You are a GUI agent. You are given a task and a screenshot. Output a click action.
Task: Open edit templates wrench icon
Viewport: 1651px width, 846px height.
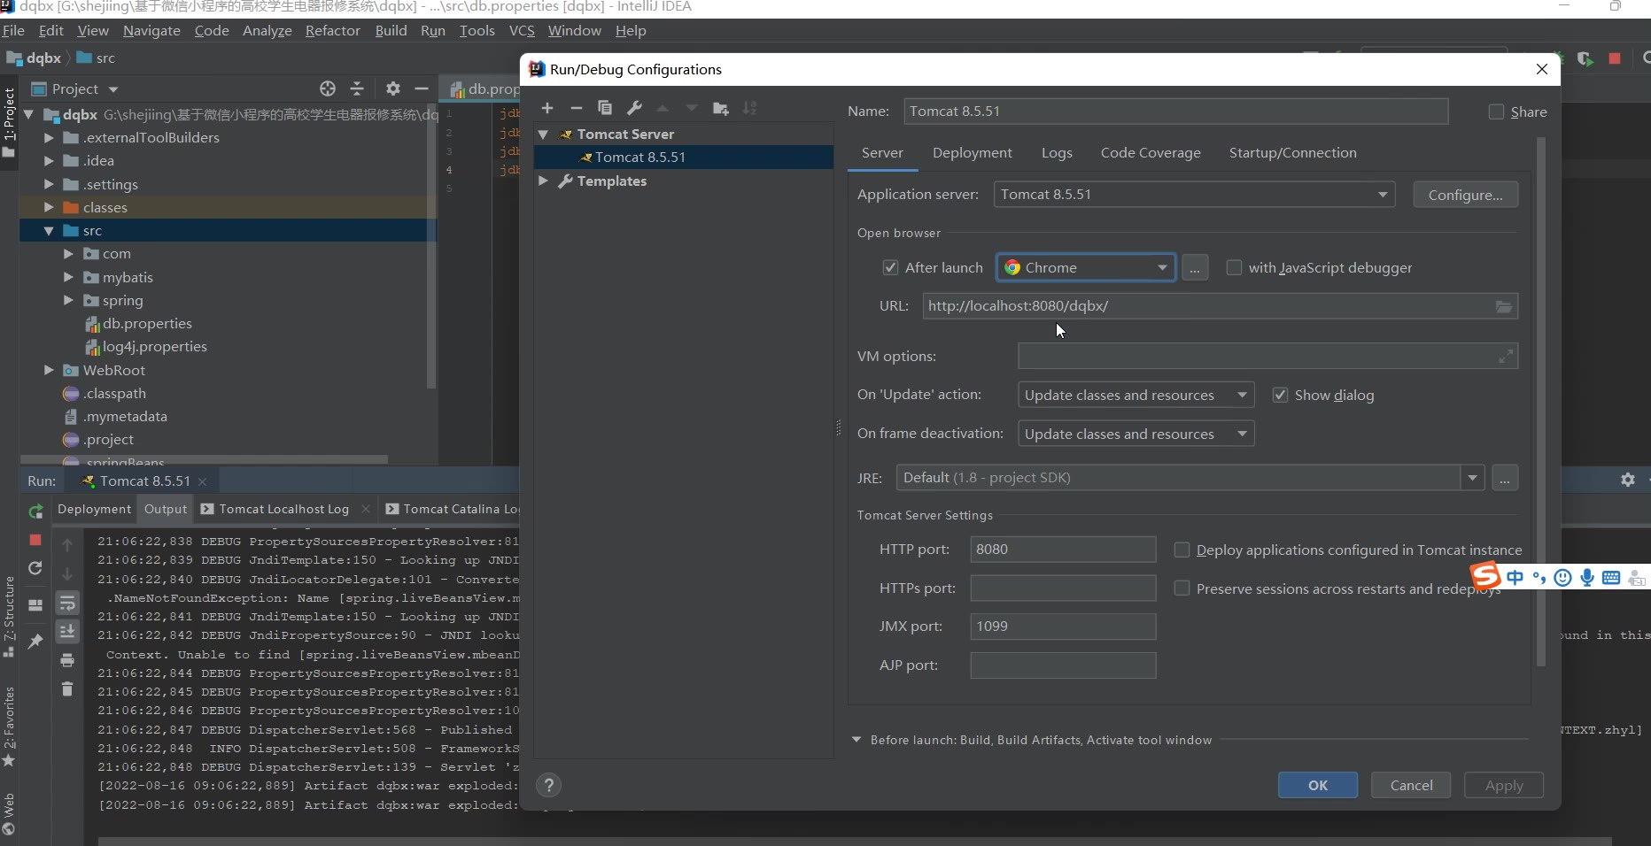click(634, 108)
